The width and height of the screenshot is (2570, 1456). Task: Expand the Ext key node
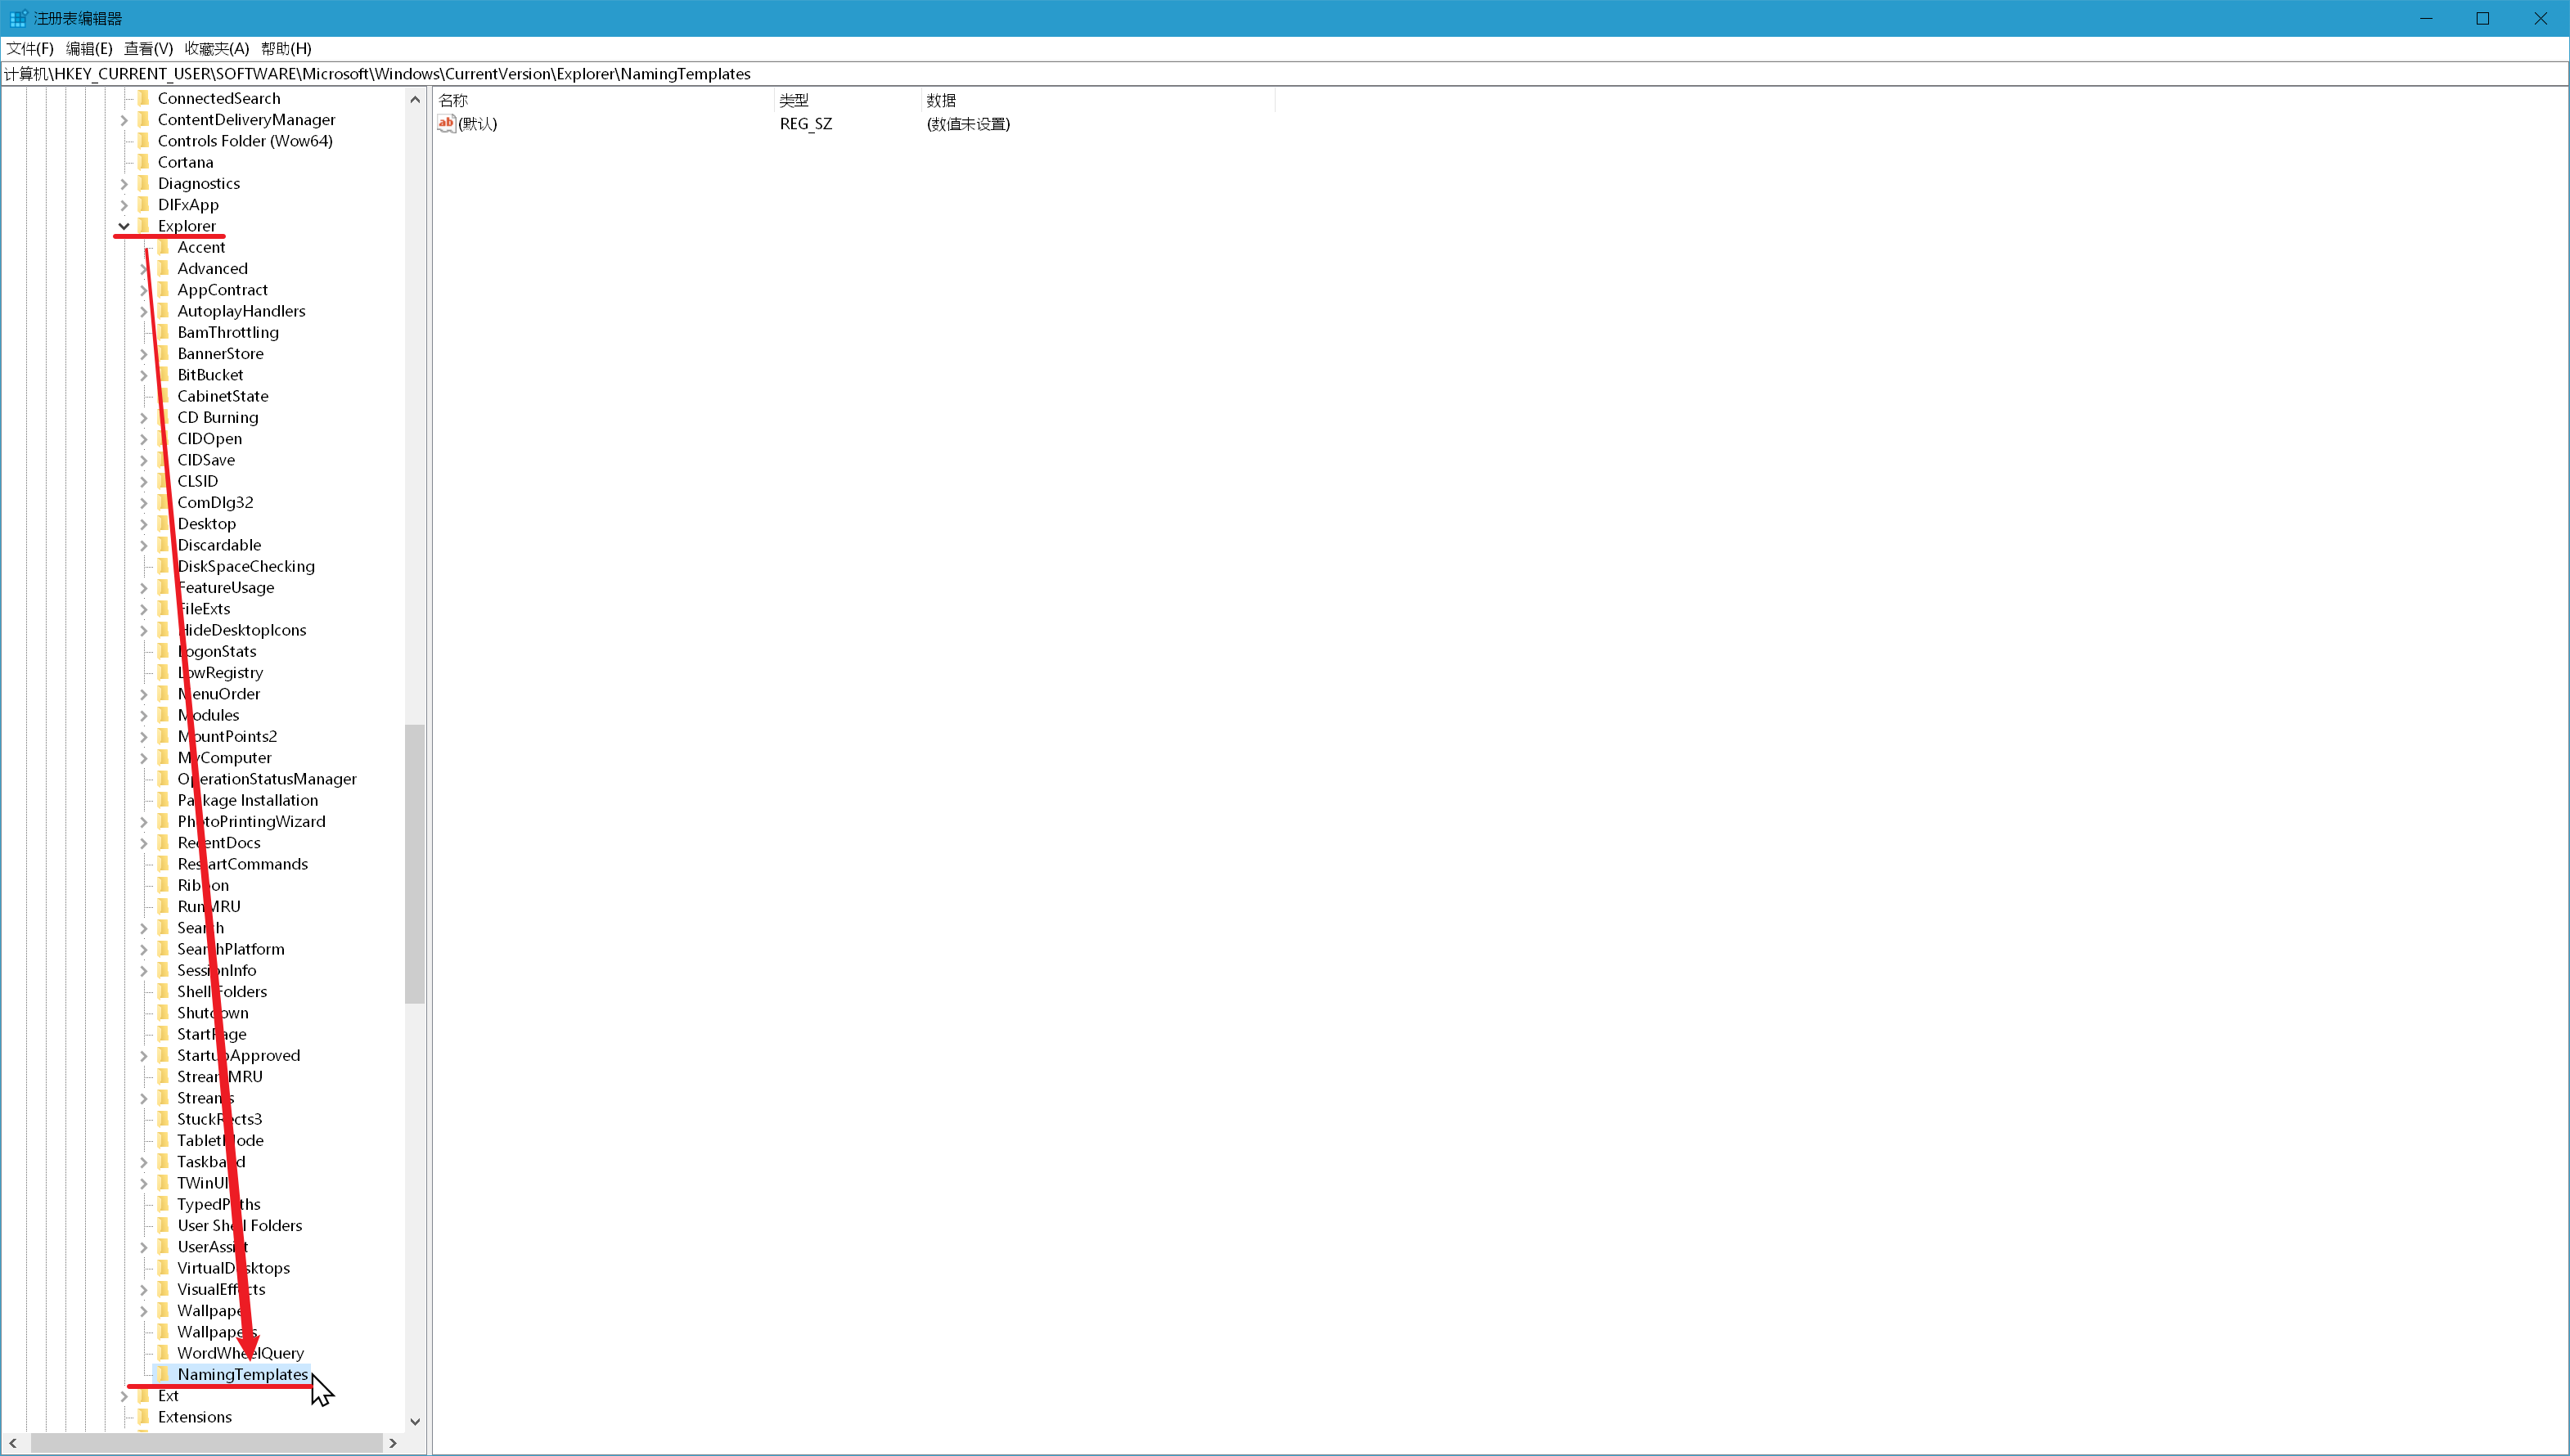click(x=124, y=1396)
